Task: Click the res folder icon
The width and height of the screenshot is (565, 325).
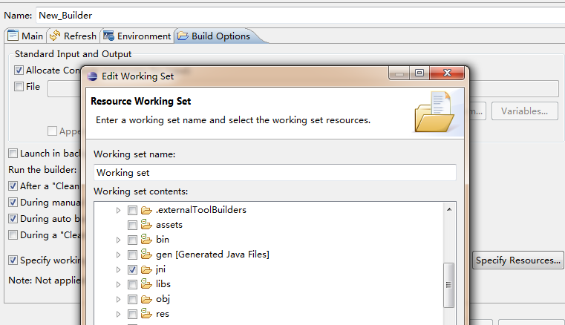Action: click(x=146, y=314)
